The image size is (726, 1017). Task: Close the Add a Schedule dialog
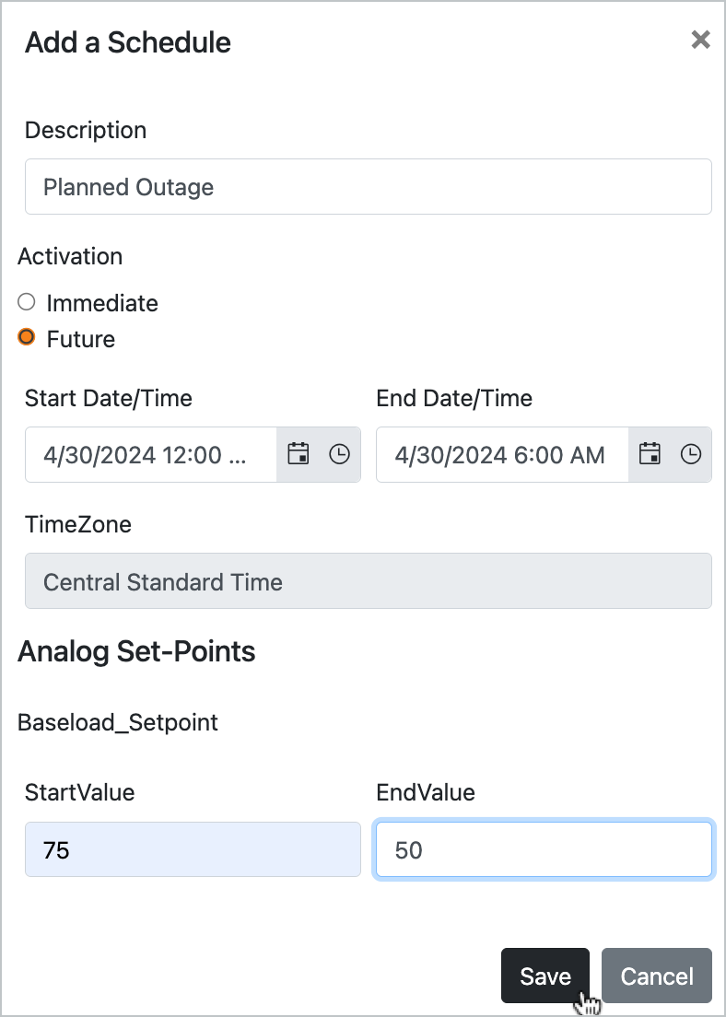click(701, 40)
